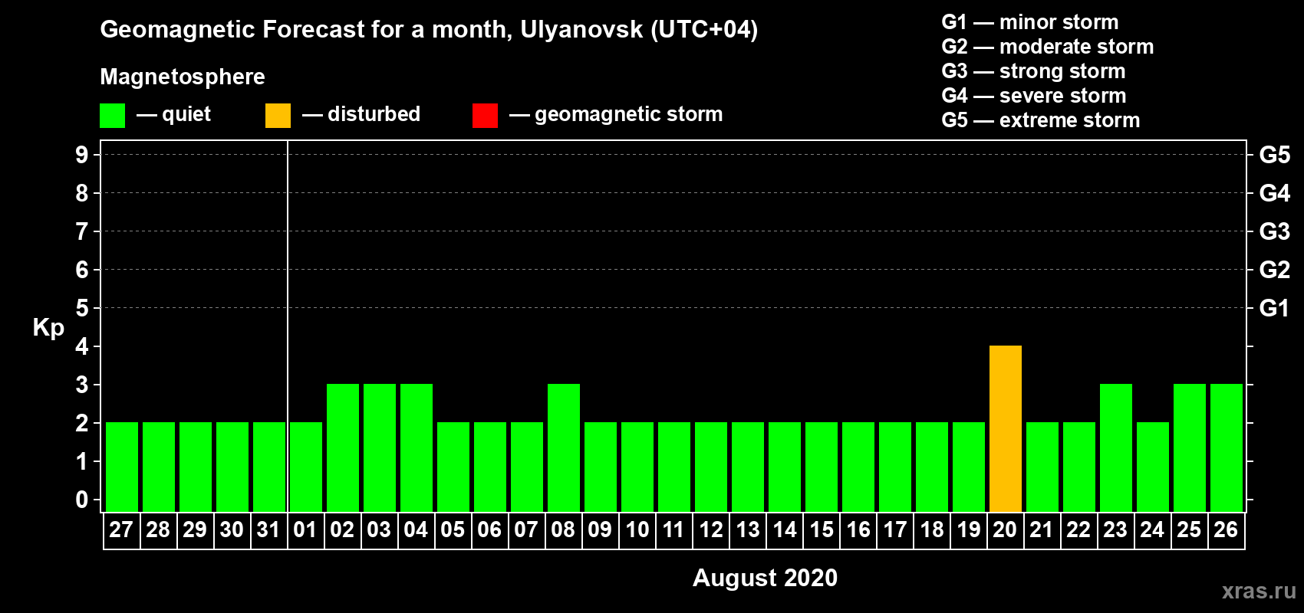
Task: Click date label 31 on the axis
Action: tap(268, 530)
